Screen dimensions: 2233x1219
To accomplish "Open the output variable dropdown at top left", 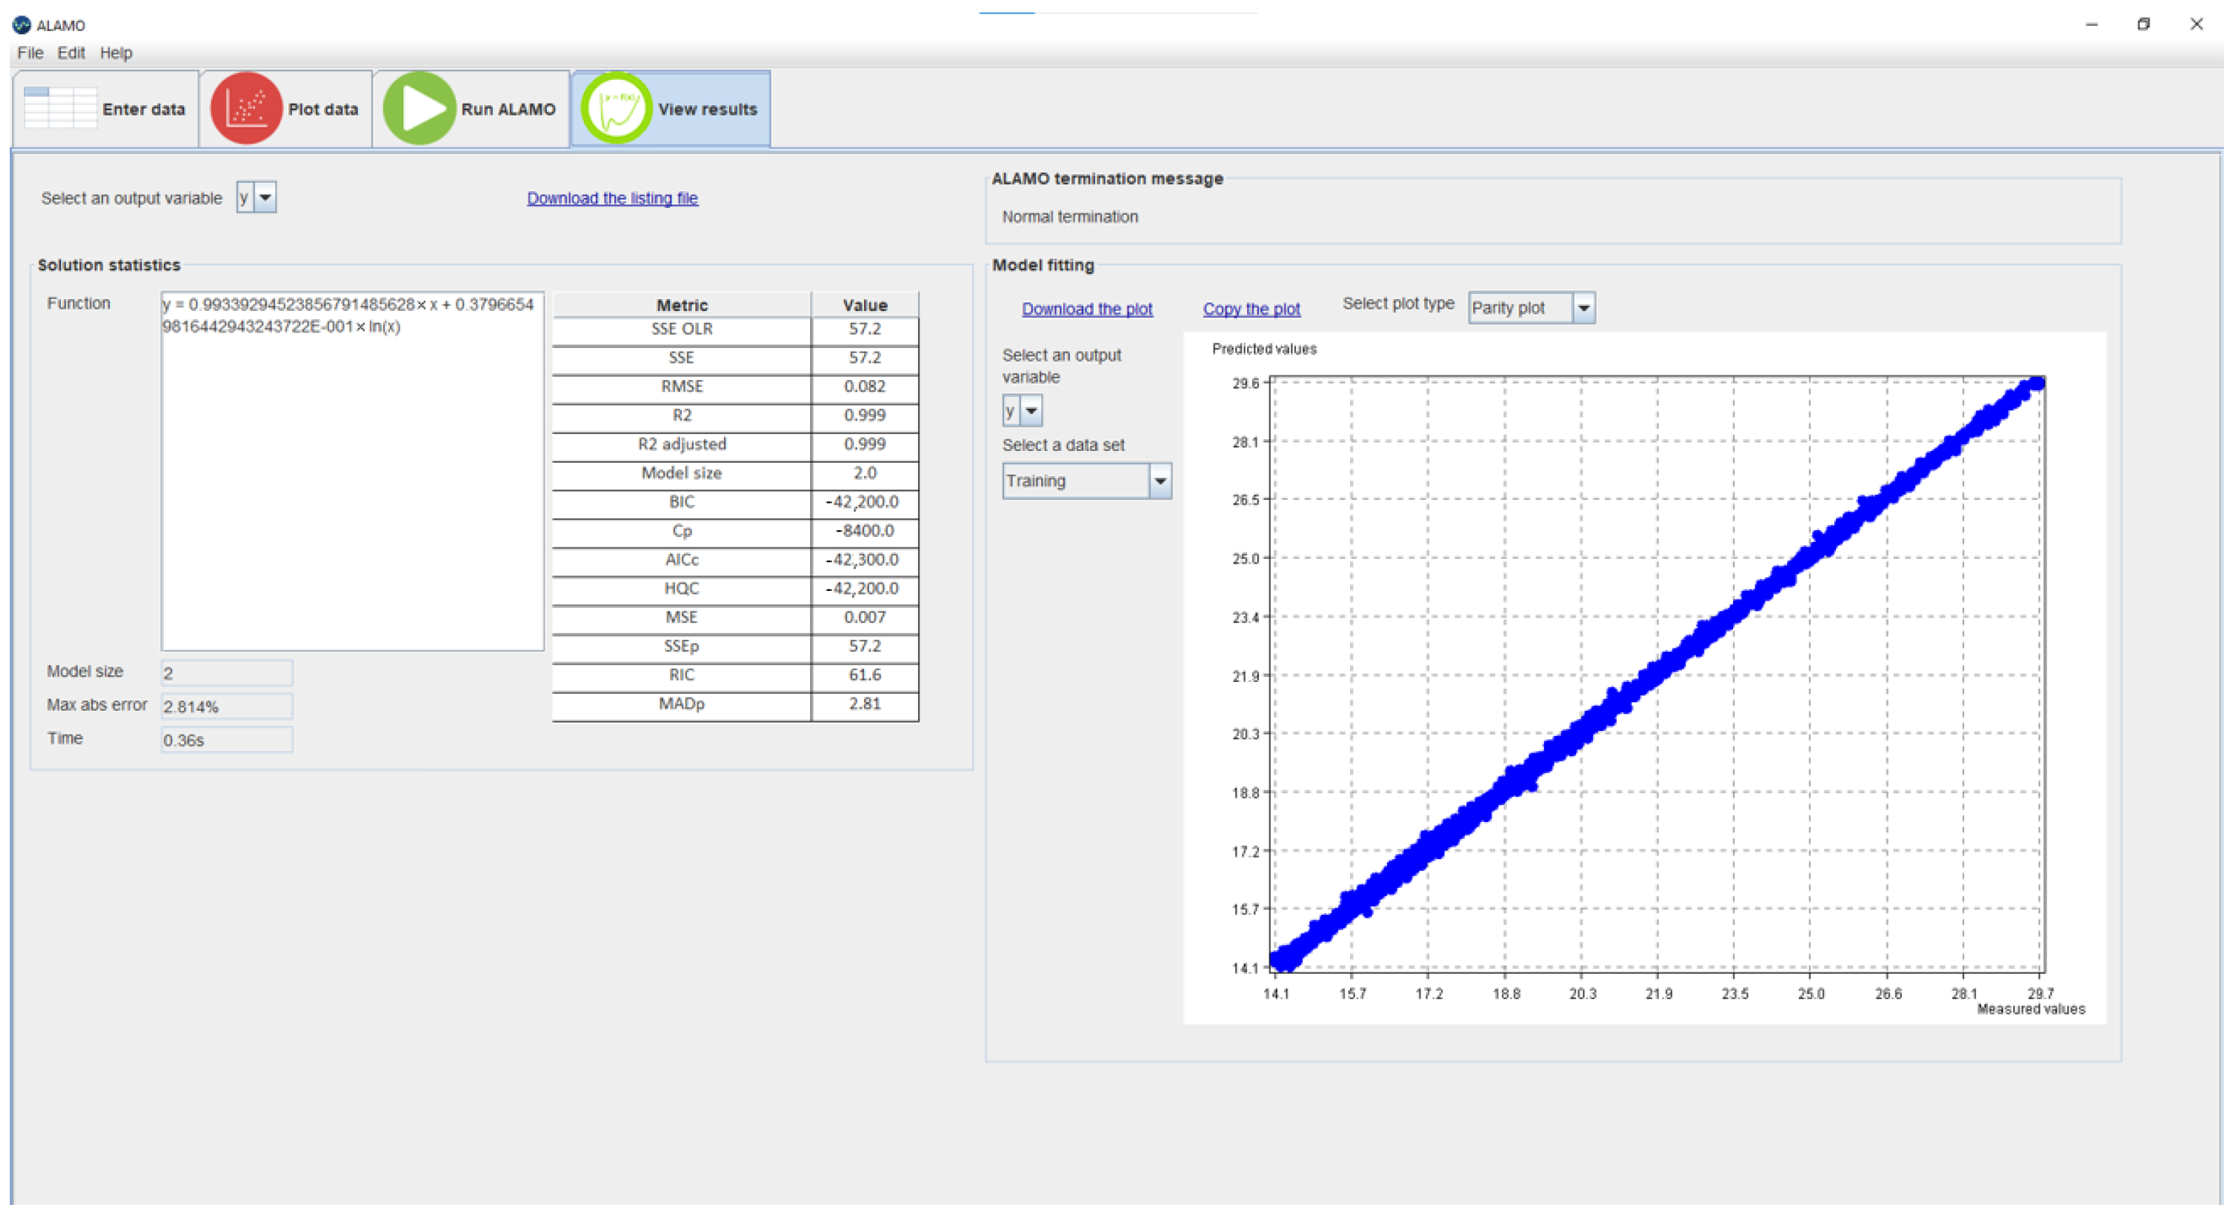I will (x=265, y=197).
